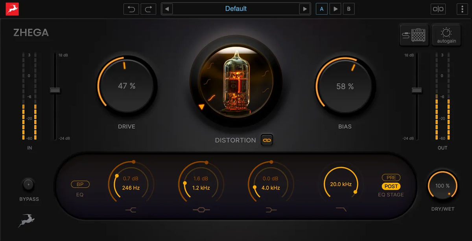Engage the BYPASS control
472x241 pixels.
pos(28,184)
